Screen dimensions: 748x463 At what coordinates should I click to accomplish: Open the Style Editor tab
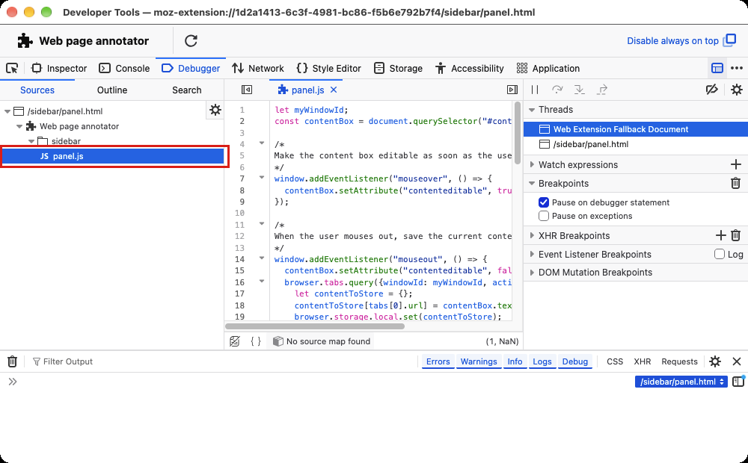pyautogui.click(x=328, y=69)
